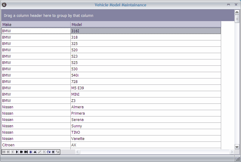
Task: Click BMW make cell in 530 row
Action: [x=36, y=69]
